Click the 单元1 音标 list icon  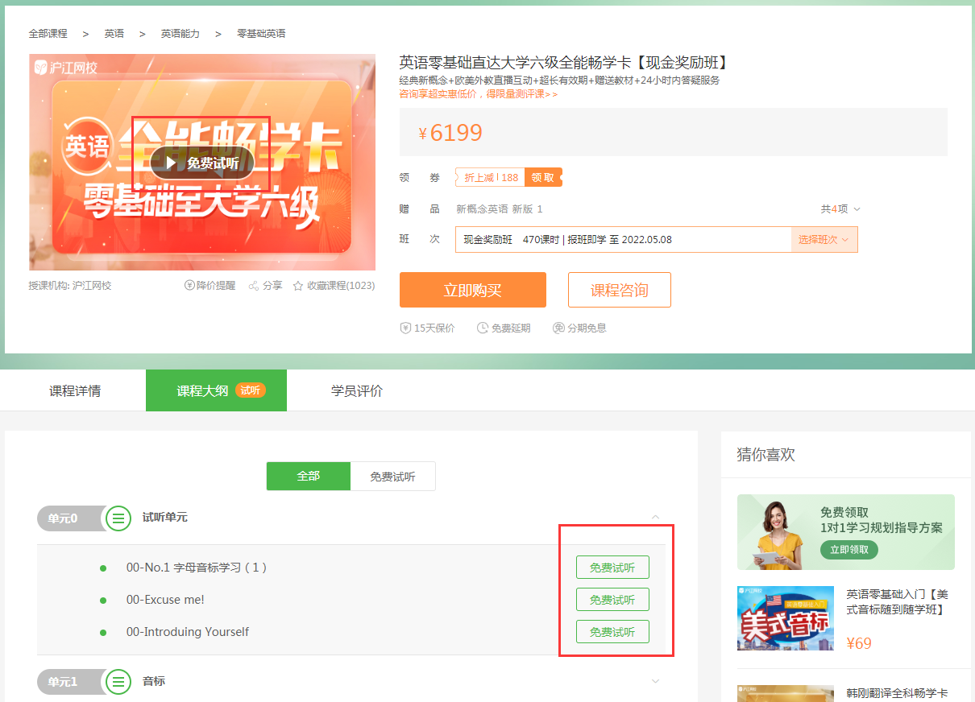click(x=118, y=682)
